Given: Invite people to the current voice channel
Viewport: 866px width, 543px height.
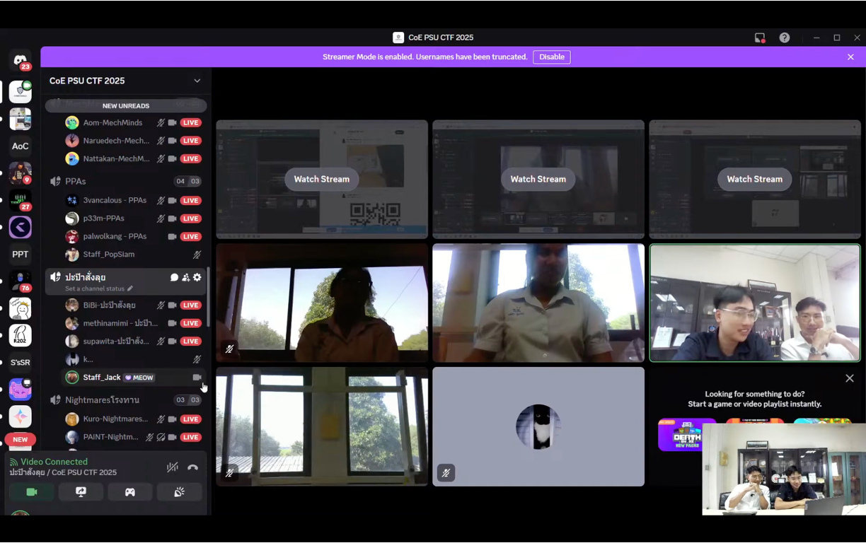Looking at the screenshot, I should 185,277.
